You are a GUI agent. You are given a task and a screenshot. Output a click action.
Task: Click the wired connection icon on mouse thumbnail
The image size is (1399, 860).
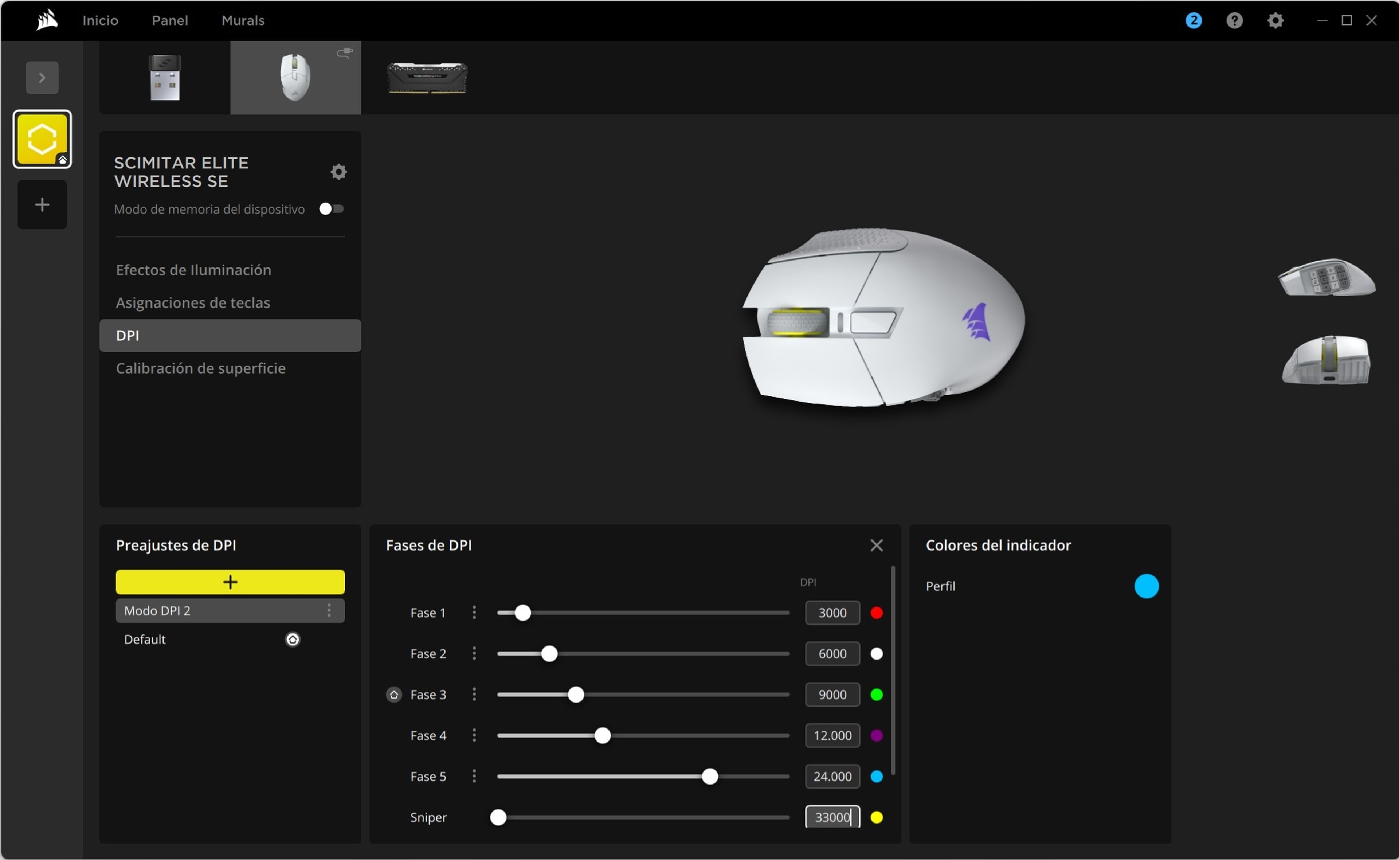tap(345, 53)
